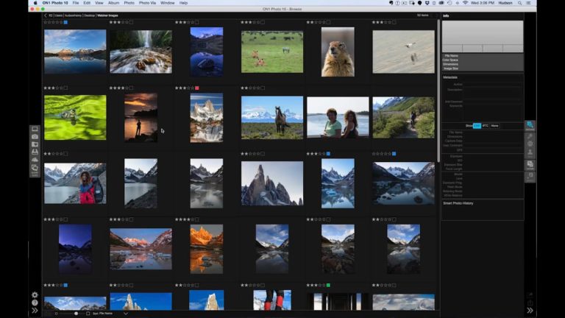The width and height of the screenshot is (565, 318).
Task: Open the Window menu
Action: click(168, 3)
